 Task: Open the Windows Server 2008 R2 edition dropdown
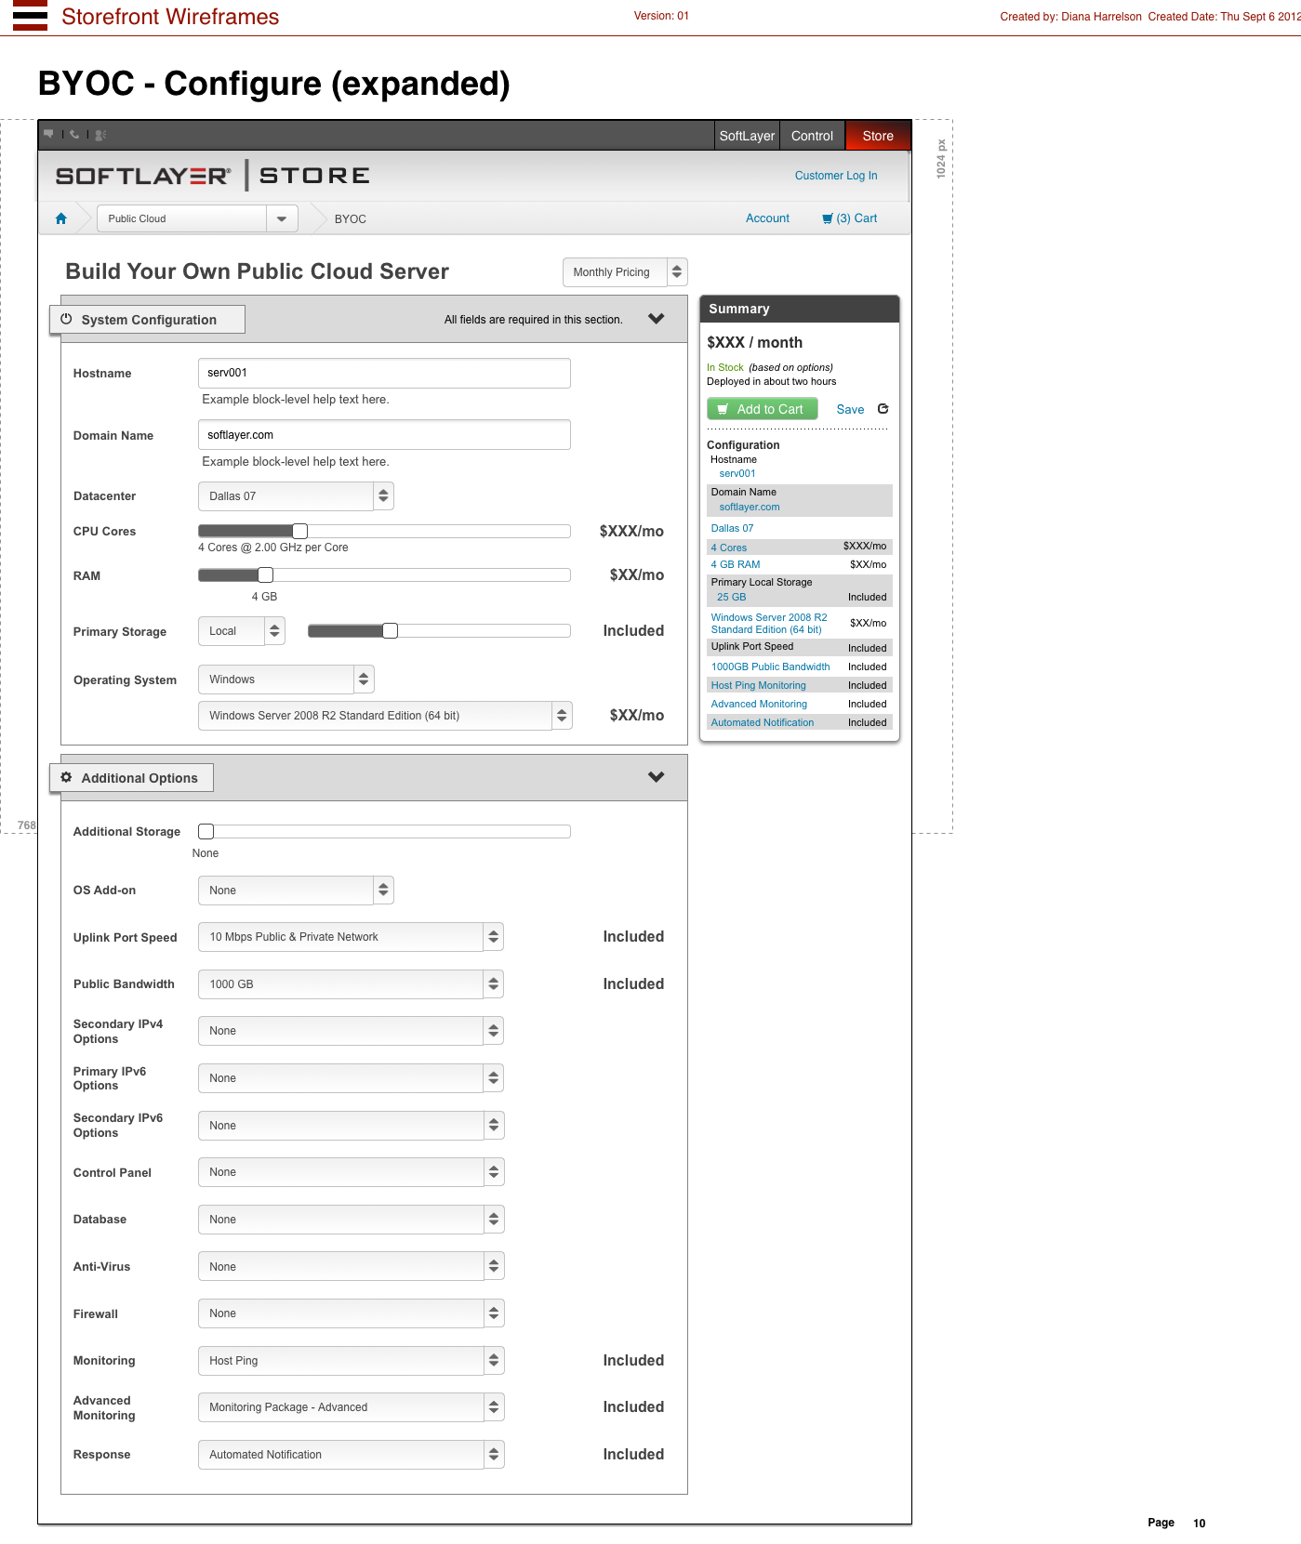(385, 716)
